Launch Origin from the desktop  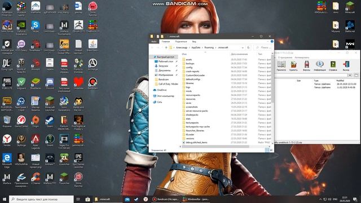(x=36, y=121)
